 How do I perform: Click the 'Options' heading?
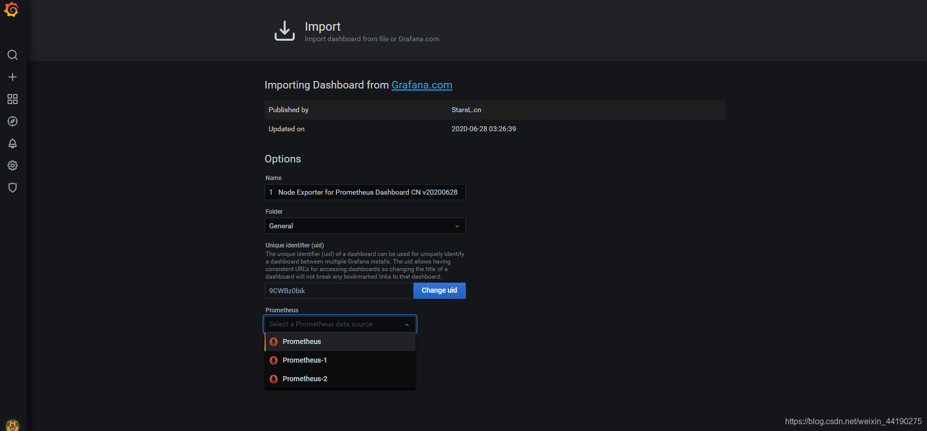point(283,159)
